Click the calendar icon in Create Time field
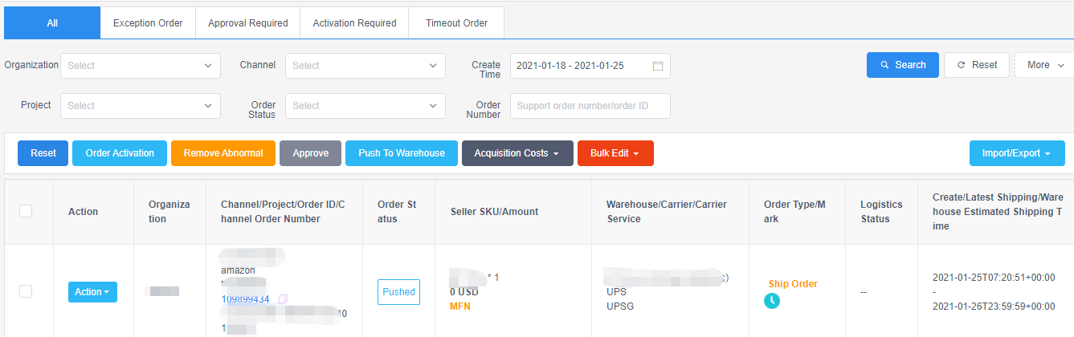 tap(657, 66)
